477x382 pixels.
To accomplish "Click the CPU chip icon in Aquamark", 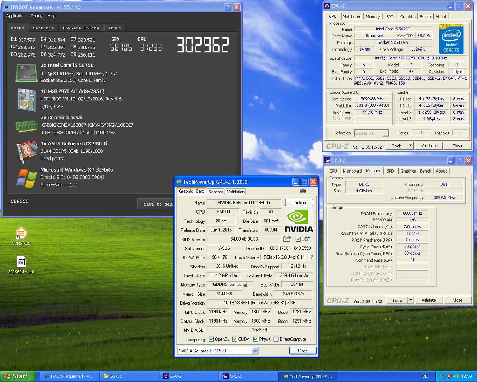I will point(26,73).
